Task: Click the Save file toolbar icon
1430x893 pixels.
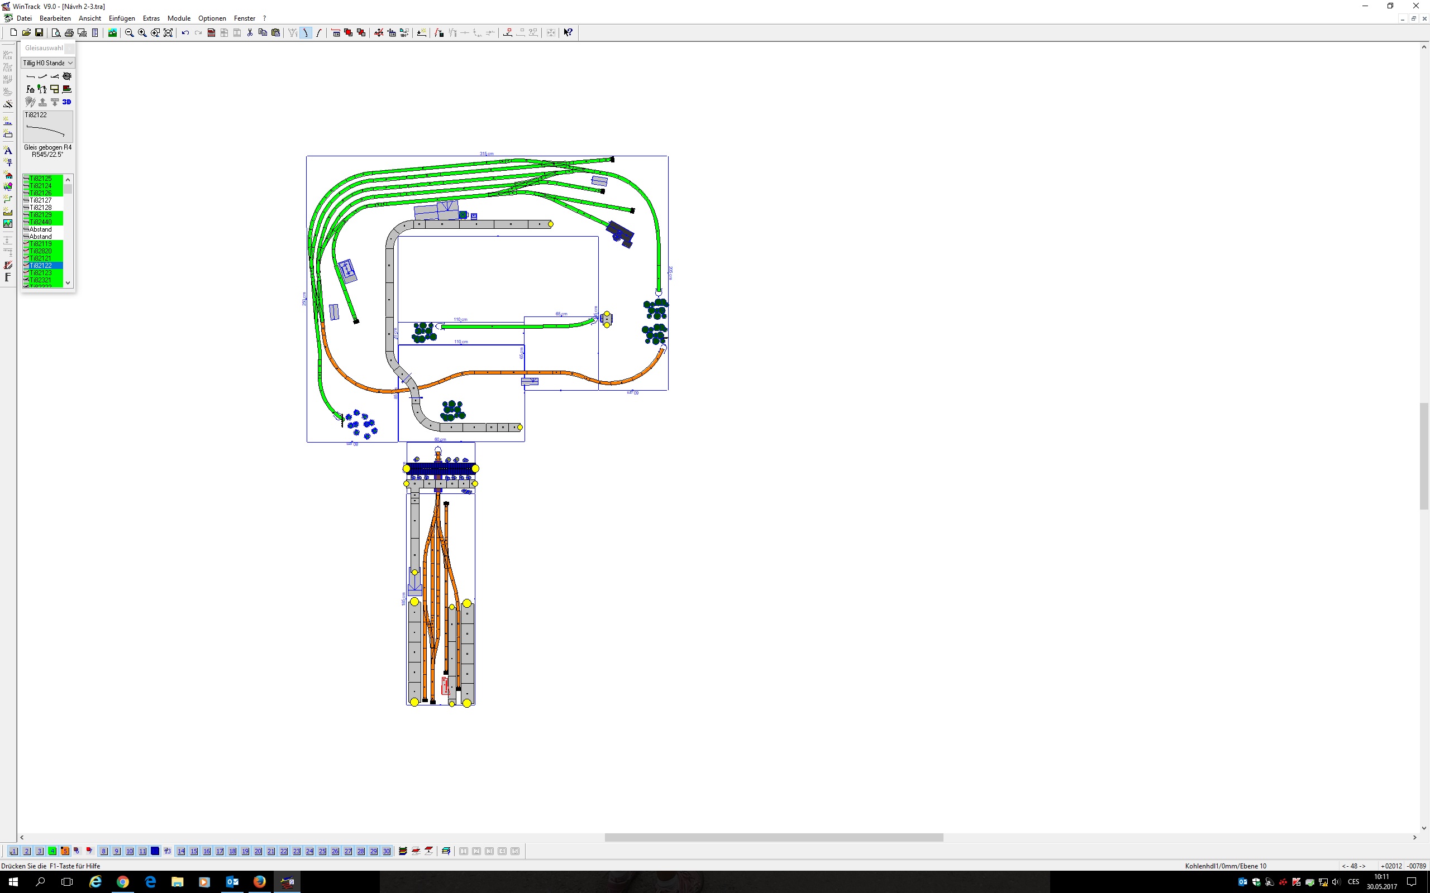Action: [39, 32]
